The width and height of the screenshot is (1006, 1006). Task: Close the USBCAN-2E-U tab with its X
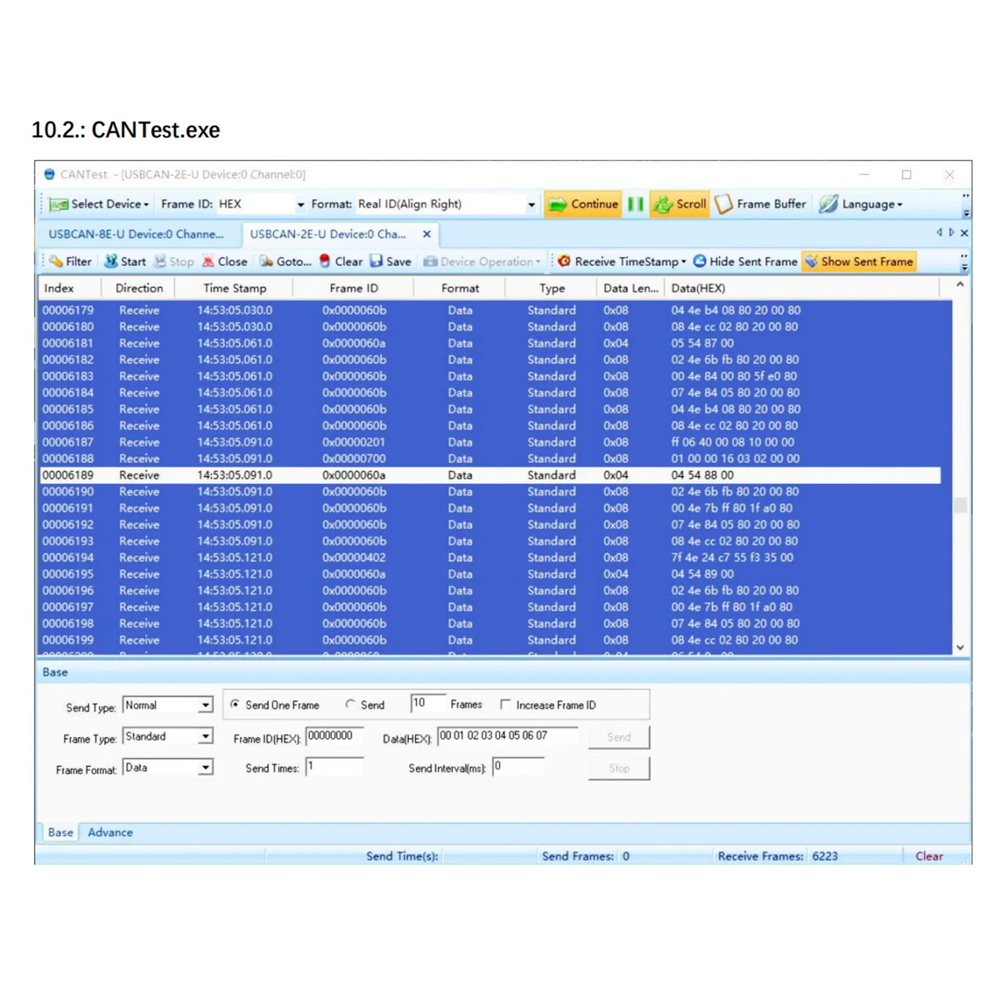coord(427,234)
